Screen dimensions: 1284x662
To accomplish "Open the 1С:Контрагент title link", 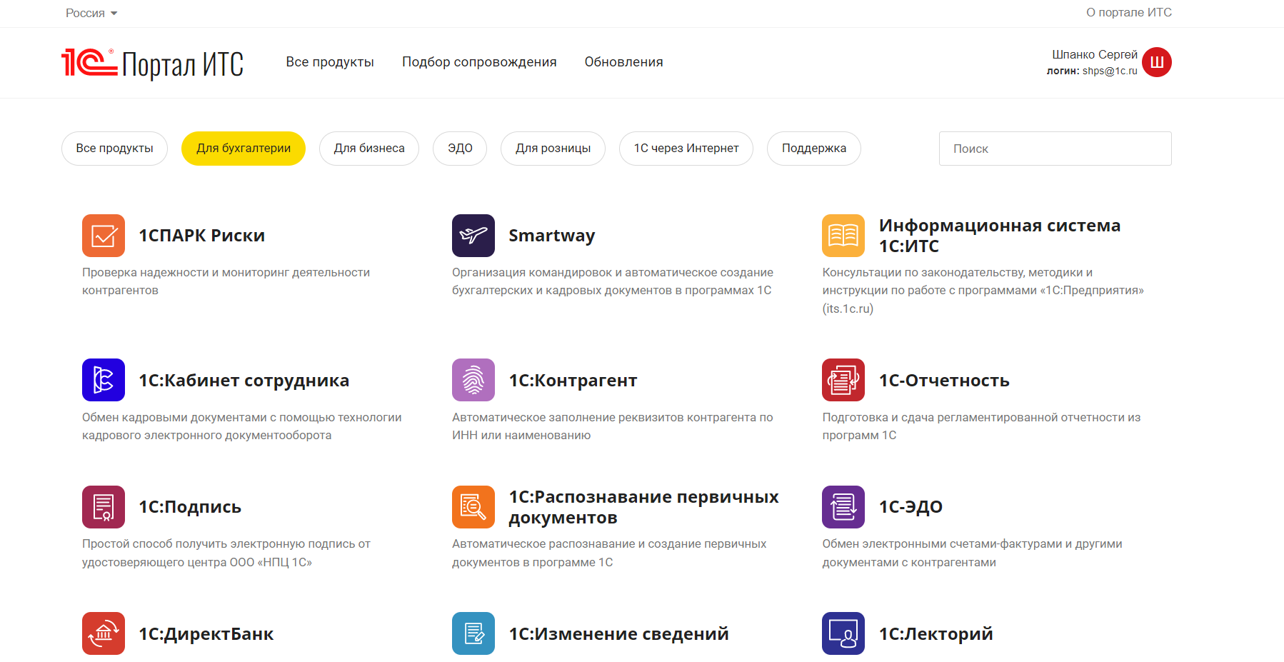I will point(573,381).
